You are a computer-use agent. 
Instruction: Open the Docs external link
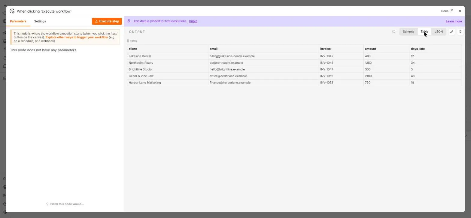click(x=447, y=11)
